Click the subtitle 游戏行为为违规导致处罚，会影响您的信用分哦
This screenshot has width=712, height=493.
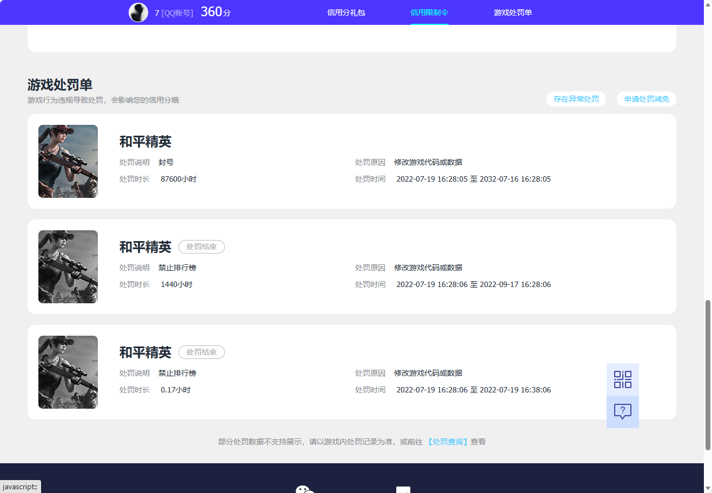coord(103,100)
